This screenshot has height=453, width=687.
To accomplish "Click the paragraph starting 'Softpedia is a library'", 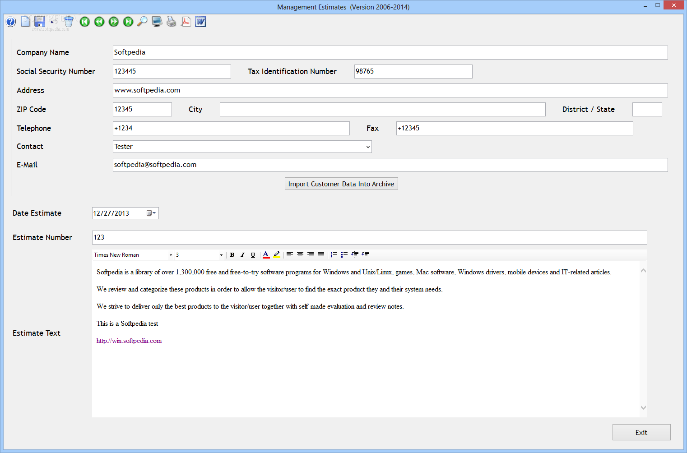I will [354, 272].
